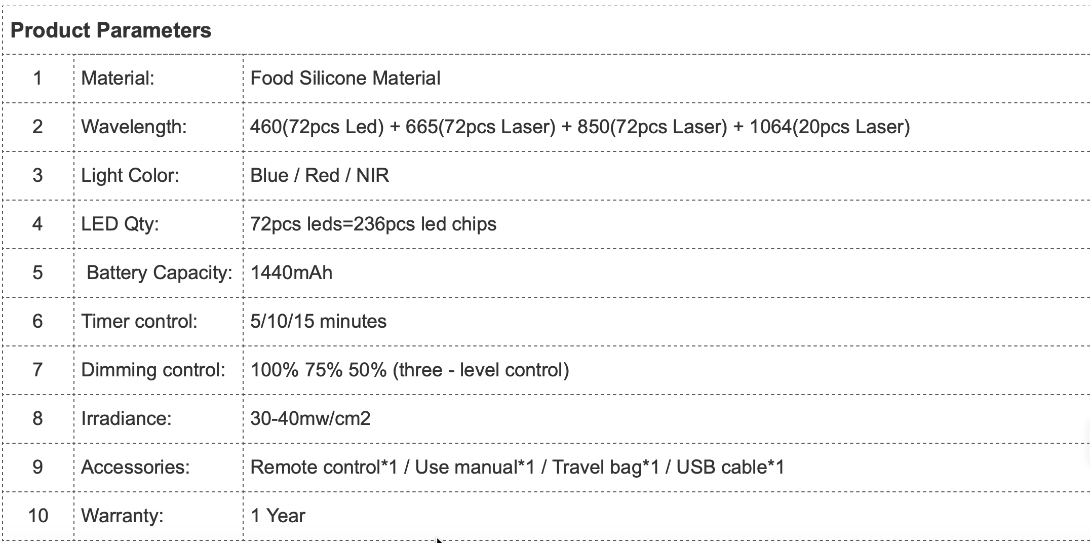Click the Product Parameters heading
The width and height of the screenshot is (1090, 543).
click(110, 30)
